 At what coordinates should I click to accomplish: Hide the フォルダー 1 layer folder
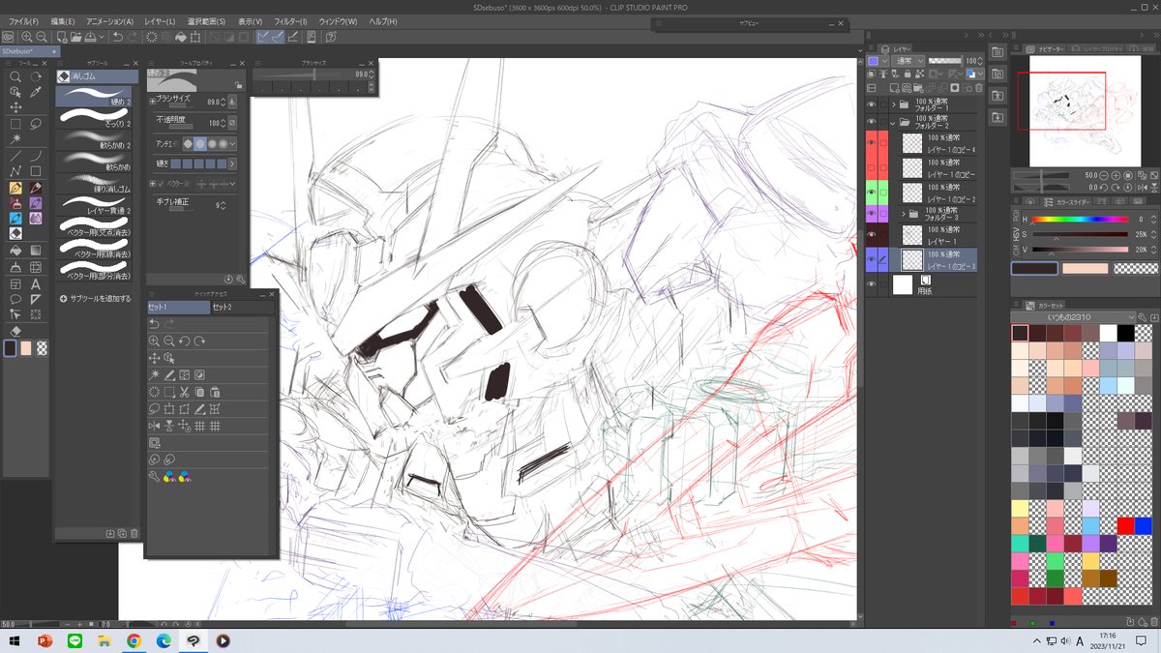point(872,104)
